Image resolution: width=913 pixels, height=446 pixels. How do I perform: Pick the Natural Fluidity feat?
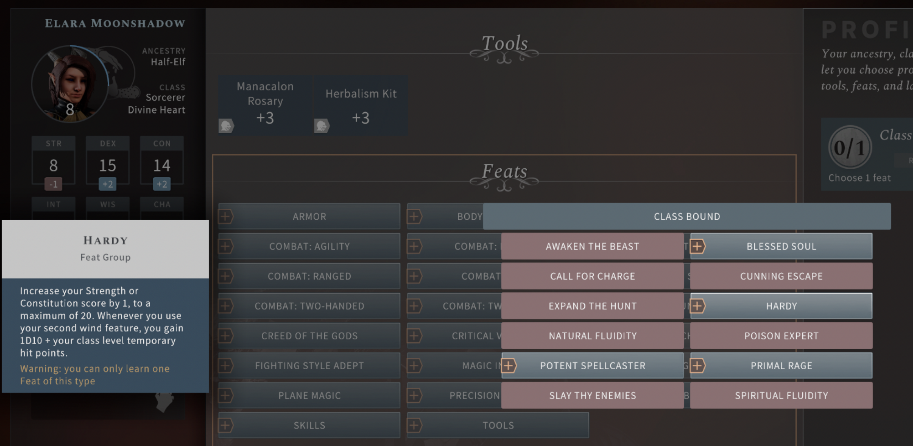(x=592, y=336)
